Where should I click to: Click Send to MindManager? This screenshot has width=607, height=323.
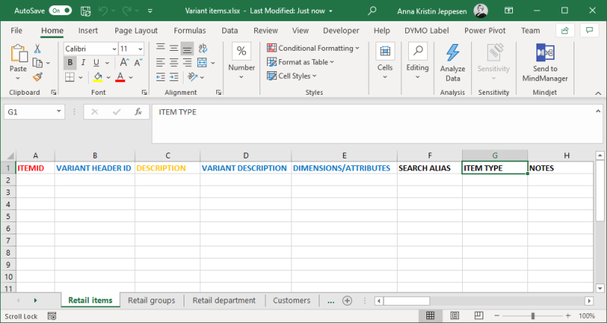(545, 62)
